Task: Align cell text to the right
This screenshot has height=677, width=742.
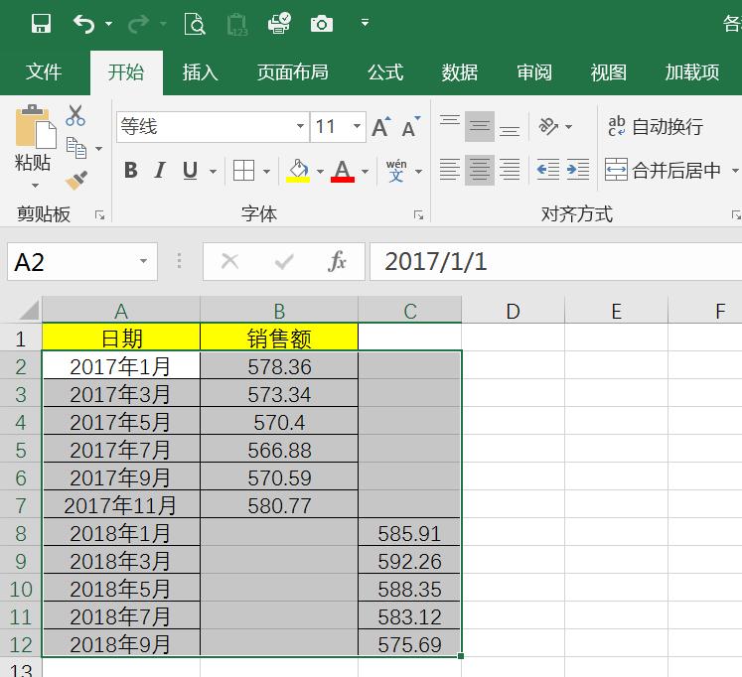Action: (x=510, y=169)
